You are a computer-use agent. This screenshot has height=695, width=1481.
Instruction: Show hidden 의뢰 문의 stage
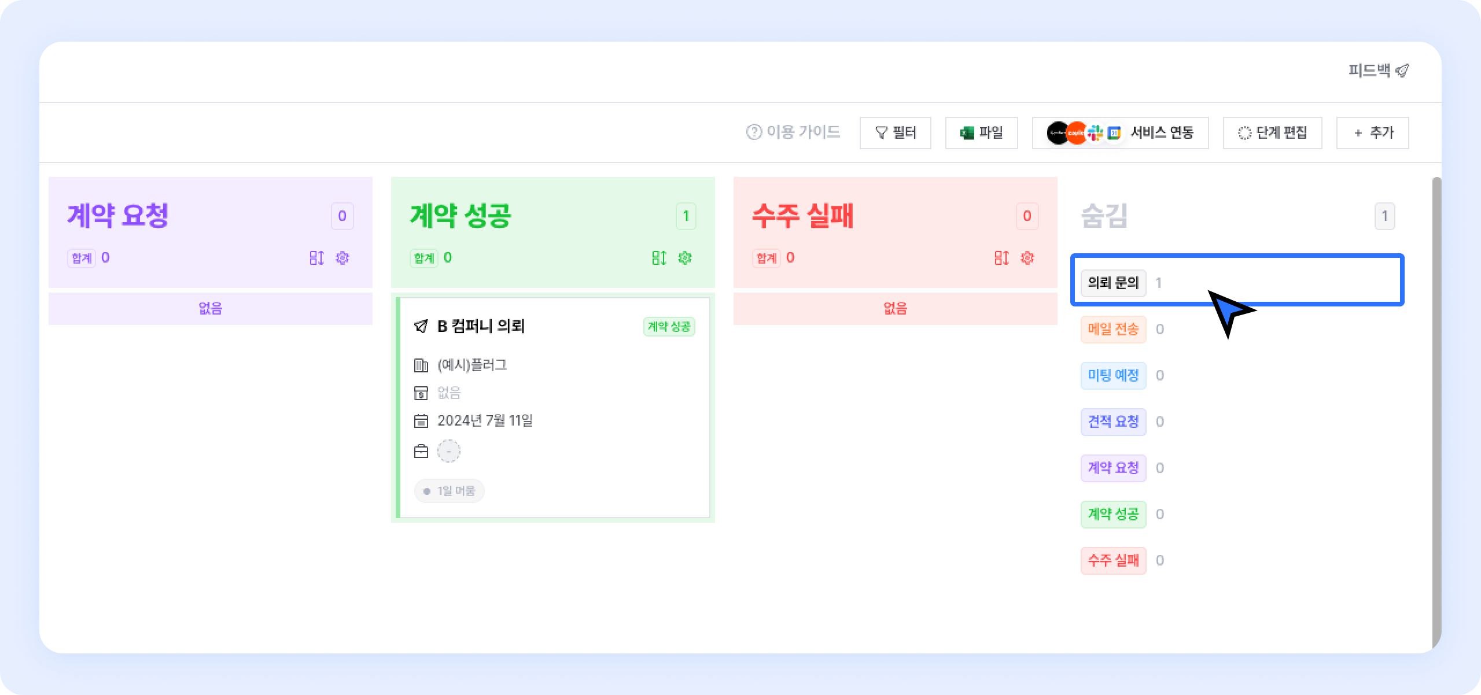pos(1113,283)
